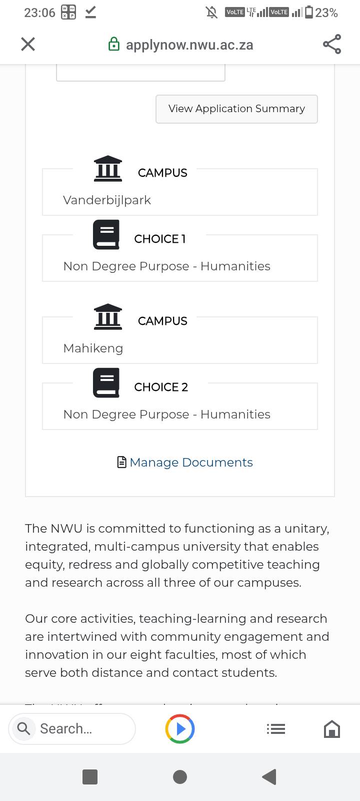Tap the Mahikeng campus building icon

108,317
